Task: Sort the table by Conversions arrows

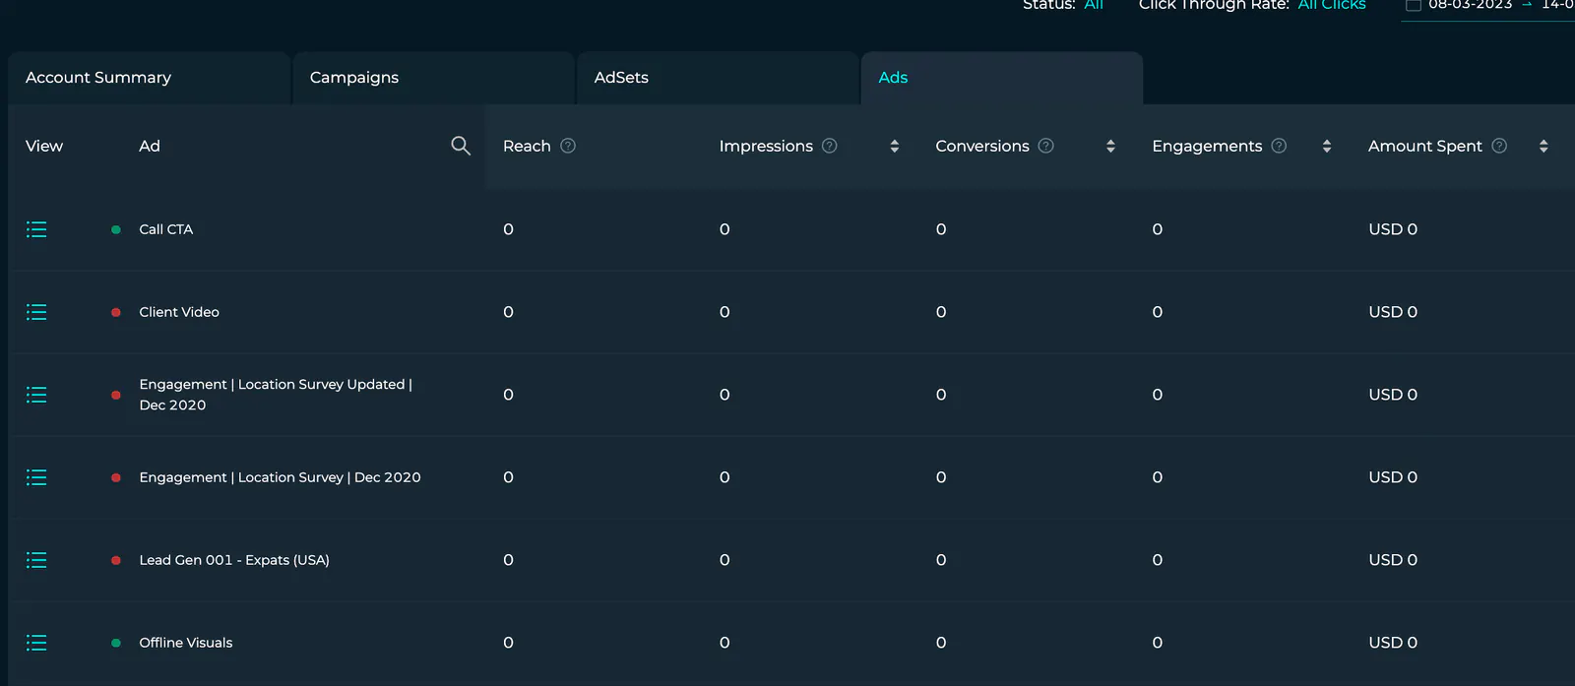Action: click(x=1110, y=146)
